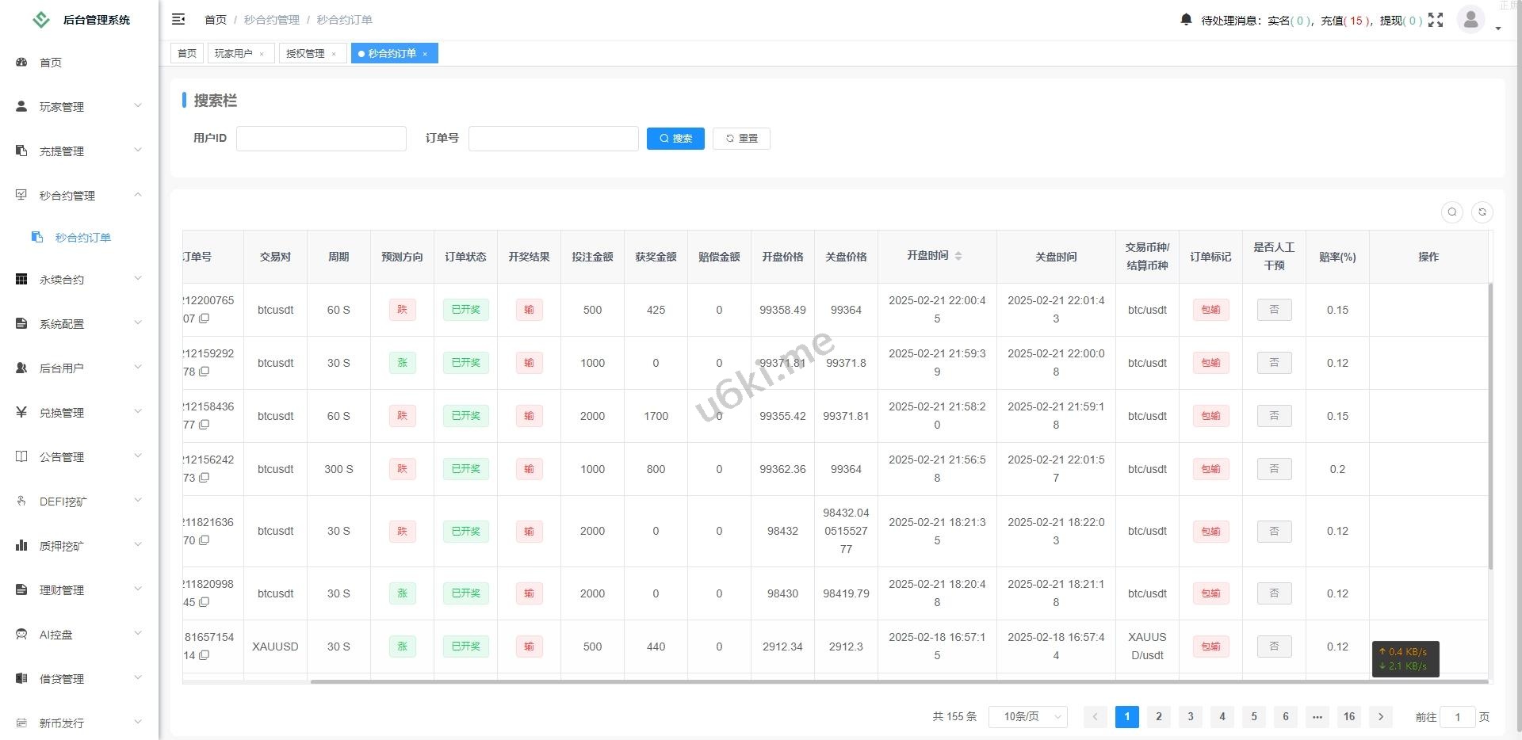1522x740 pixels.
Task: Click the round refresh icon above the table
Action: pyautogui.click(x=1482, y=212)
